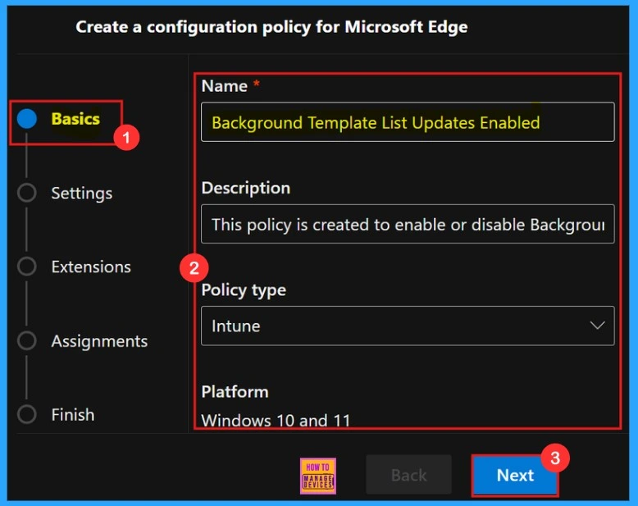Screen dimensions: 638x506
Task: Open the Policy type dropdown
Action: click(408, 326)
